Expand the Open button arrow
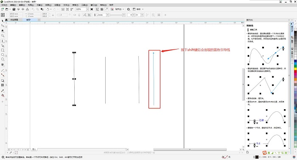 (10, 9)
